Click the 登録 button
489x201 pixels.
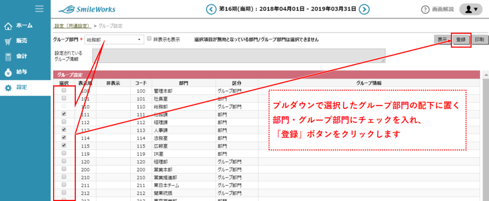(461, 40)
